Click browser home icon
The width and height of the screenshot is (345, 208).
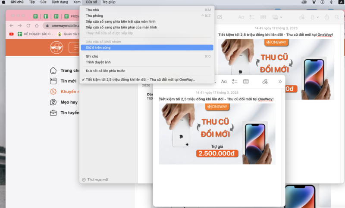click(x=37, y=26)
